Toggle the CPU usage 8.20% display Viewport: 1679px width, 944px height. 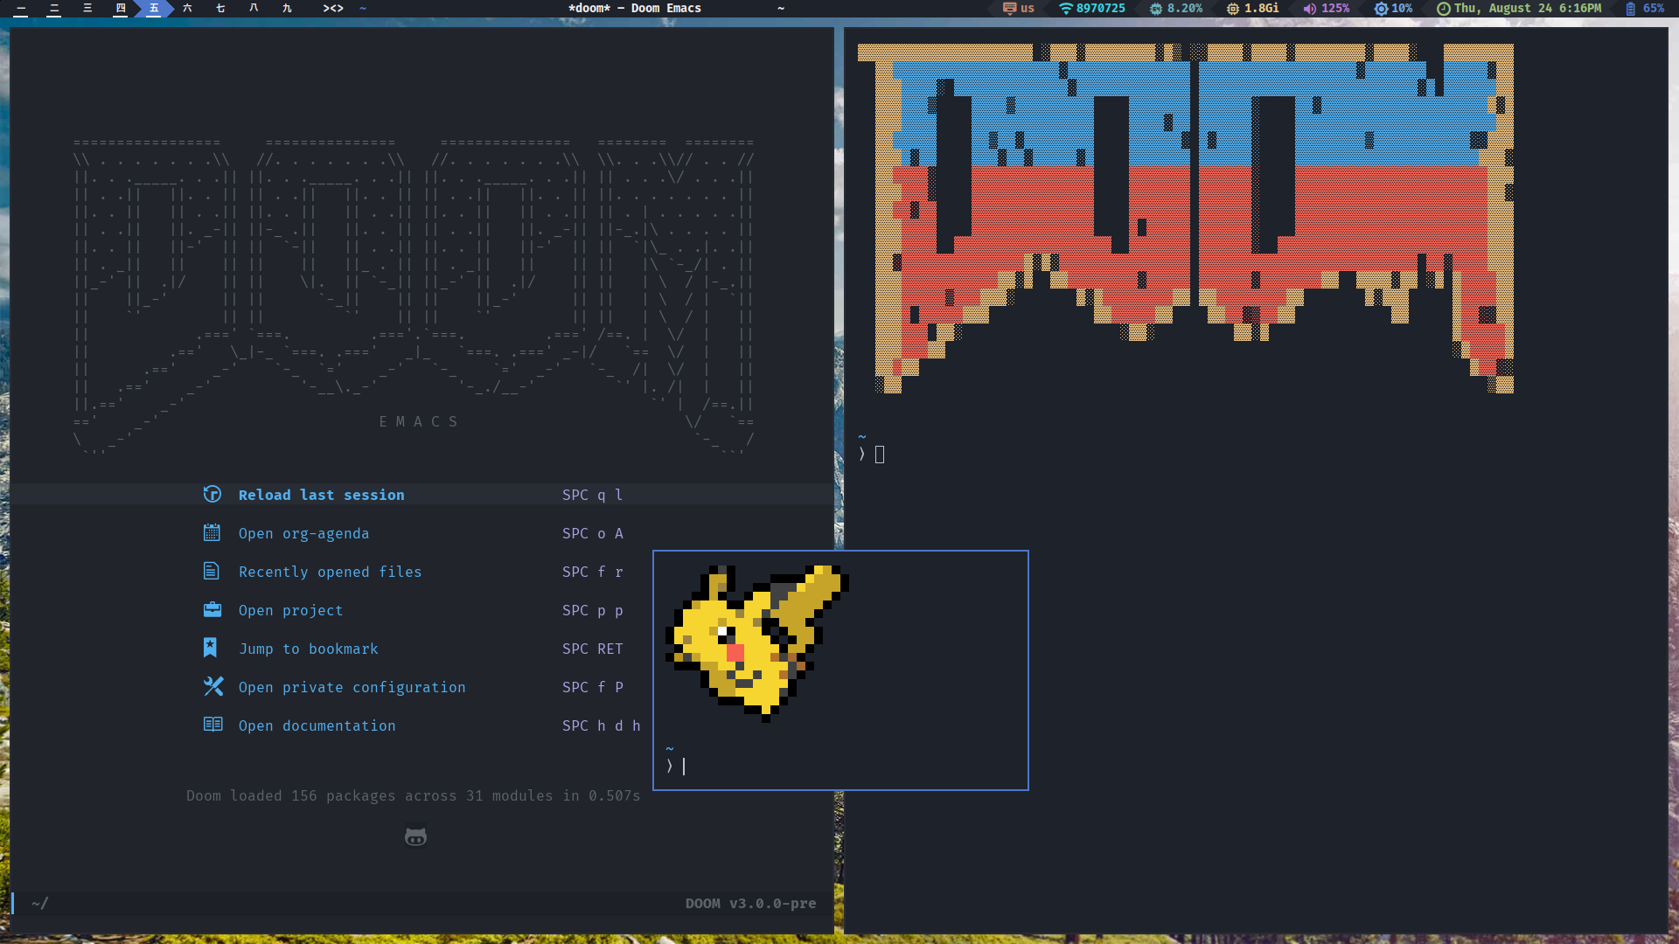coord(1175,8)
